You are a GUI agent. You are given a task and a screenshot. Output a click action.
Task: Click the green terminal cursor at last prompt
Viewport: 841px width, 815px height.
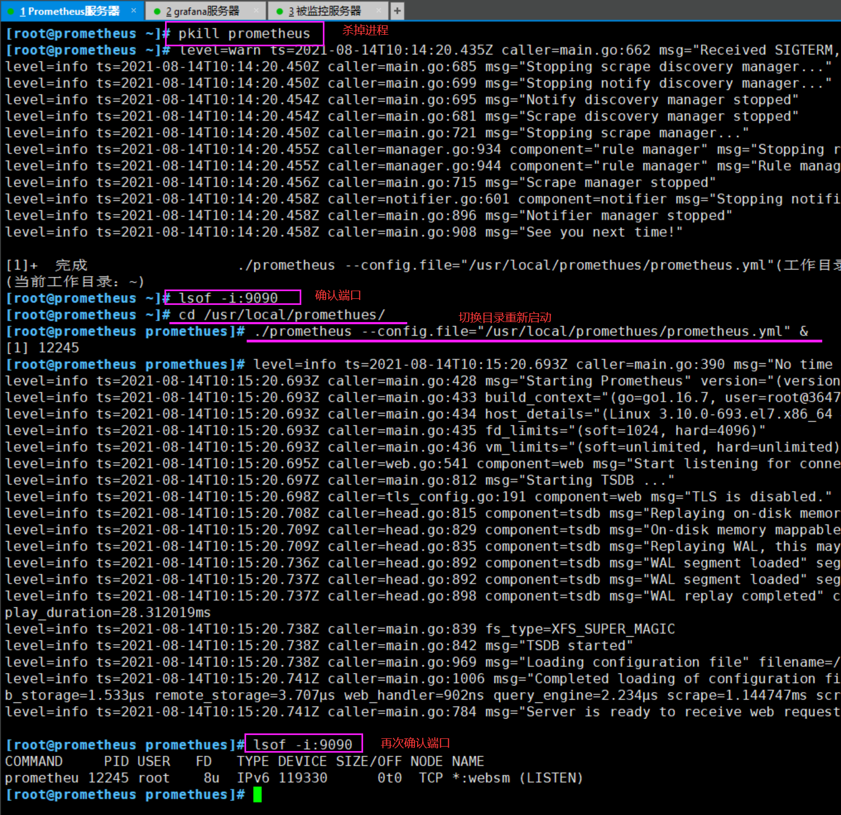[x=257, y=795]
